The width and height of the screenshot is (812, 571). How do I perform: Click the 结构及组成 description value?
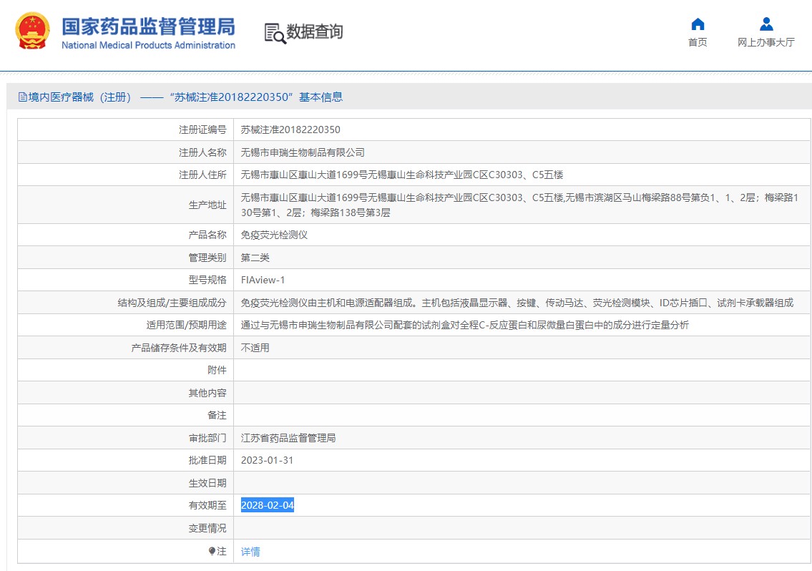pyautogui.click(x=517, y=303)
